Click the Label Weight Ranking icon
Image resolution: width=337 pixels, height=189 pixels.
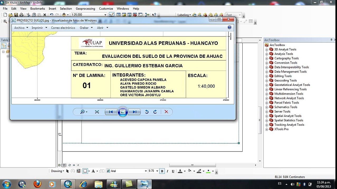(x=205, y=15)
